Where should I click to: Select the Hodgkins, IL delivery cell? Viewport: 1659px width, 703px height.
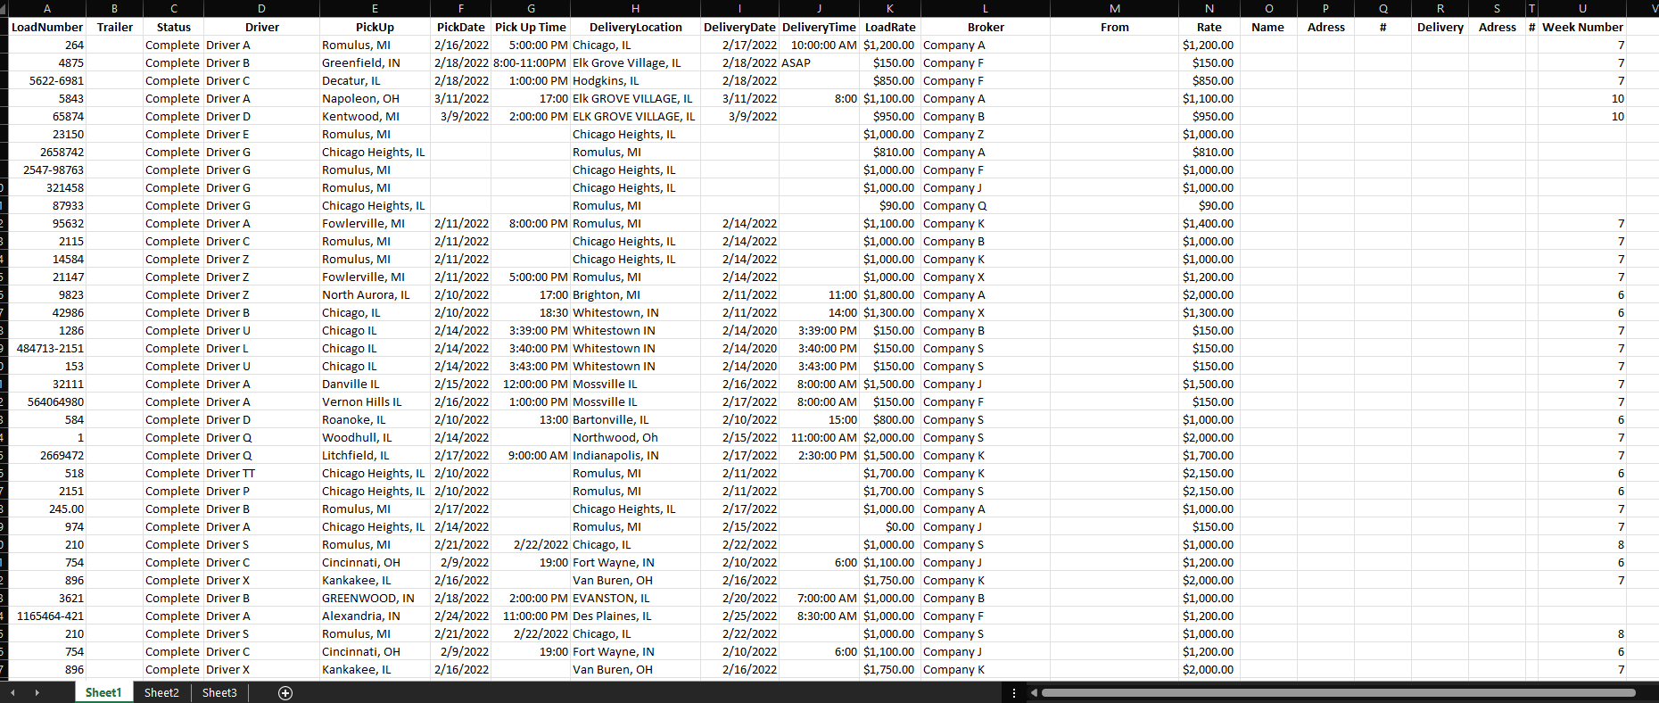click(x=635, y=80)
